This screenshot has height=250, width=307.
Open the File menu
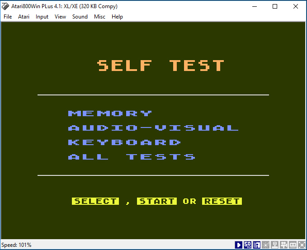click(8, 17)
